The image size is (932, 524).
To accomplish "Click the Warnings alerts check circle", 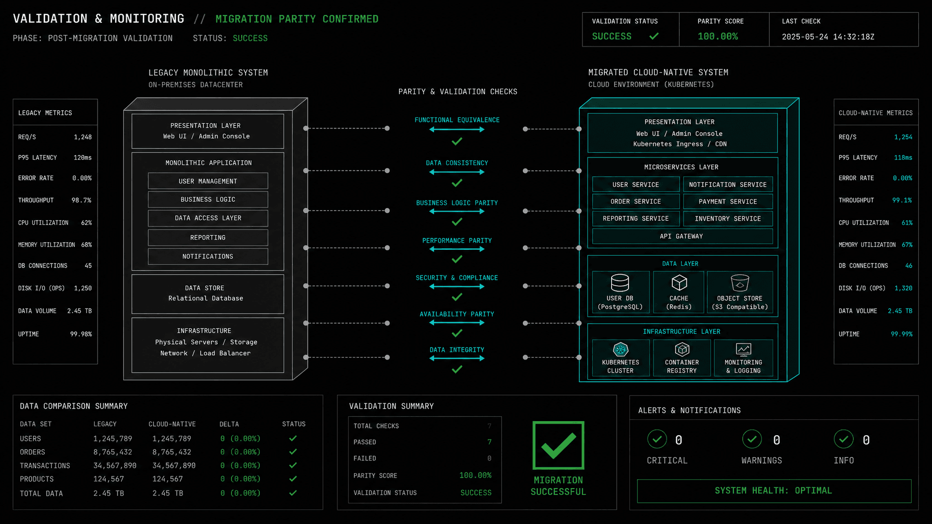I will 752,439.
